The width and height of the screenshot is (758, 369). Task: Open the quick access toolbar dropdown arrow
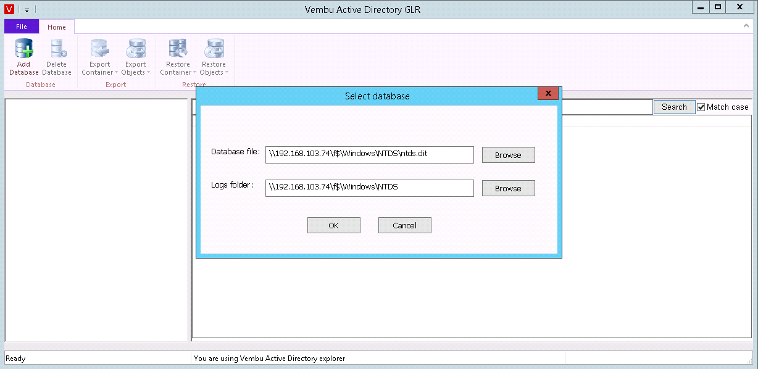tap(27, 10)
